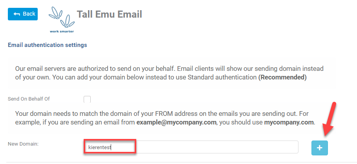Select the Email authentication settings heading
Image resolution: width=357 pixels, height=164 pixels.
point(48,45)
